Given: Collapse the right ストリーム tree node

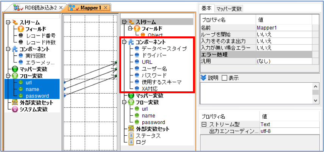Looking at the screenshot, I should 124,22.
